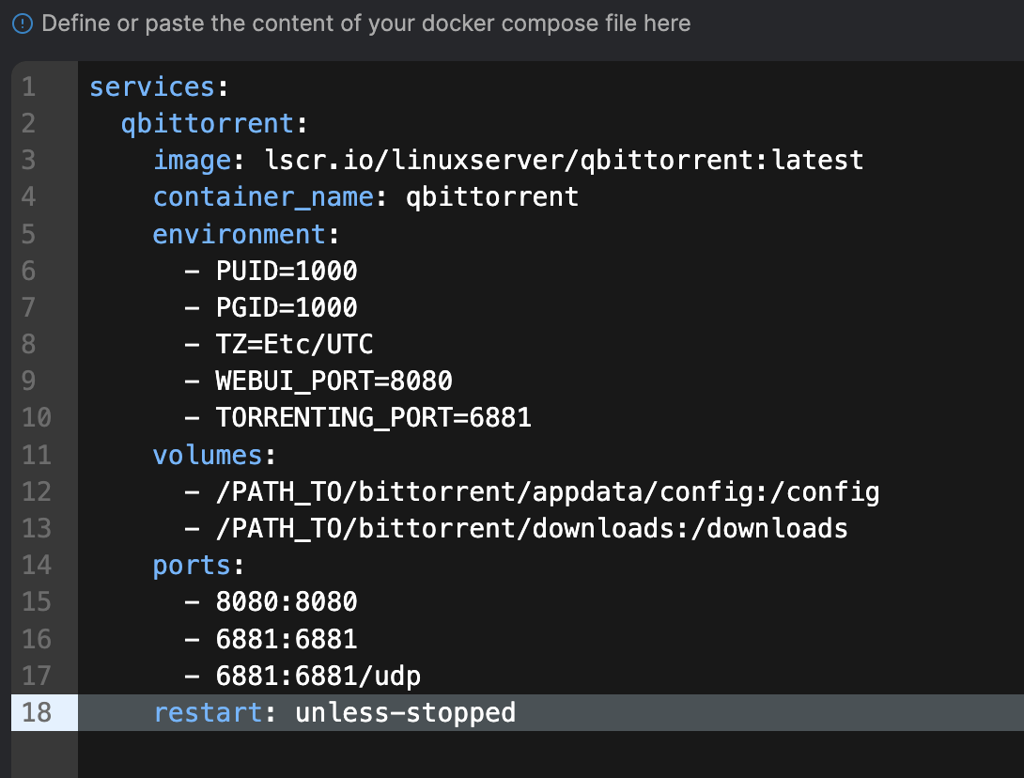Click line number 18 in the gutter
The image size is (1024, 778).
(x=37, y=712)
